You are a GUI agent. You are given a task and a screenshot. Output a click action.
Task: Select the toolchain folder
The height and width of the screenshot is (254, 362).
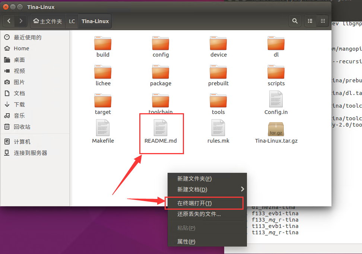point(161,104)
